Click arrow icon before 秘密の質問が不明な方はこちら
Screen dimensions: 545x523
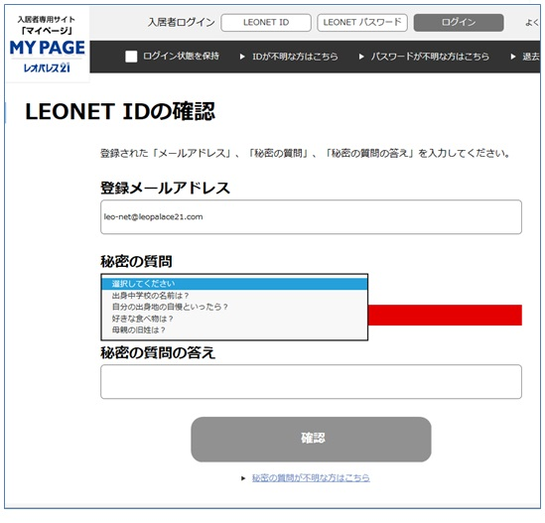coord(243,478)
